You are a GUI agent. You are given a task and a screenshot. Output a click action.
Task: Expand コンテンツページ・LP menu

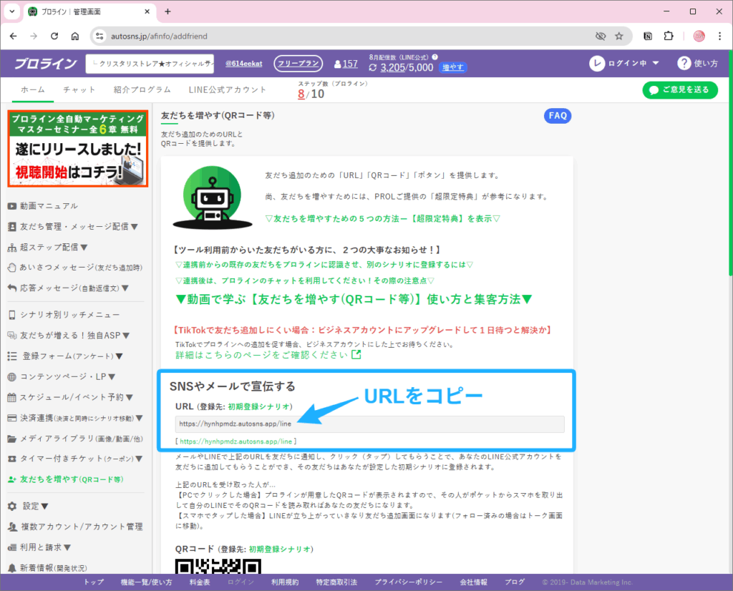62,376
